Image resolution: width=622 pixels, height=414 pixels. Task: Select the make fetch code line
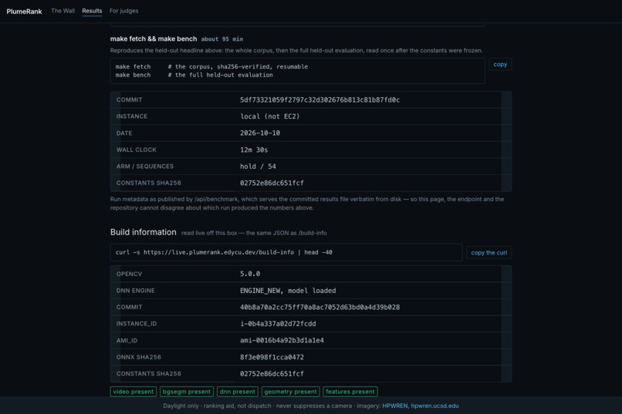pos(211,66)
